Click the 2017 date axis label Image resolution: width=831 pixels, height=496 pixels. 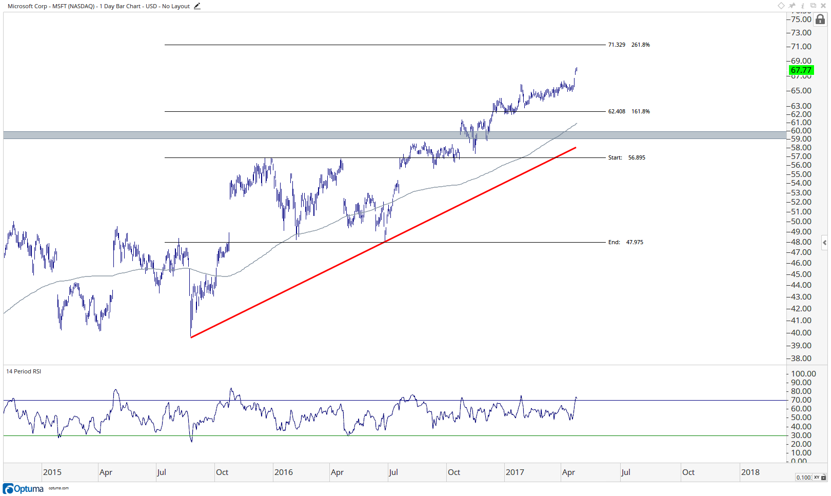click(x=515, y=472)
